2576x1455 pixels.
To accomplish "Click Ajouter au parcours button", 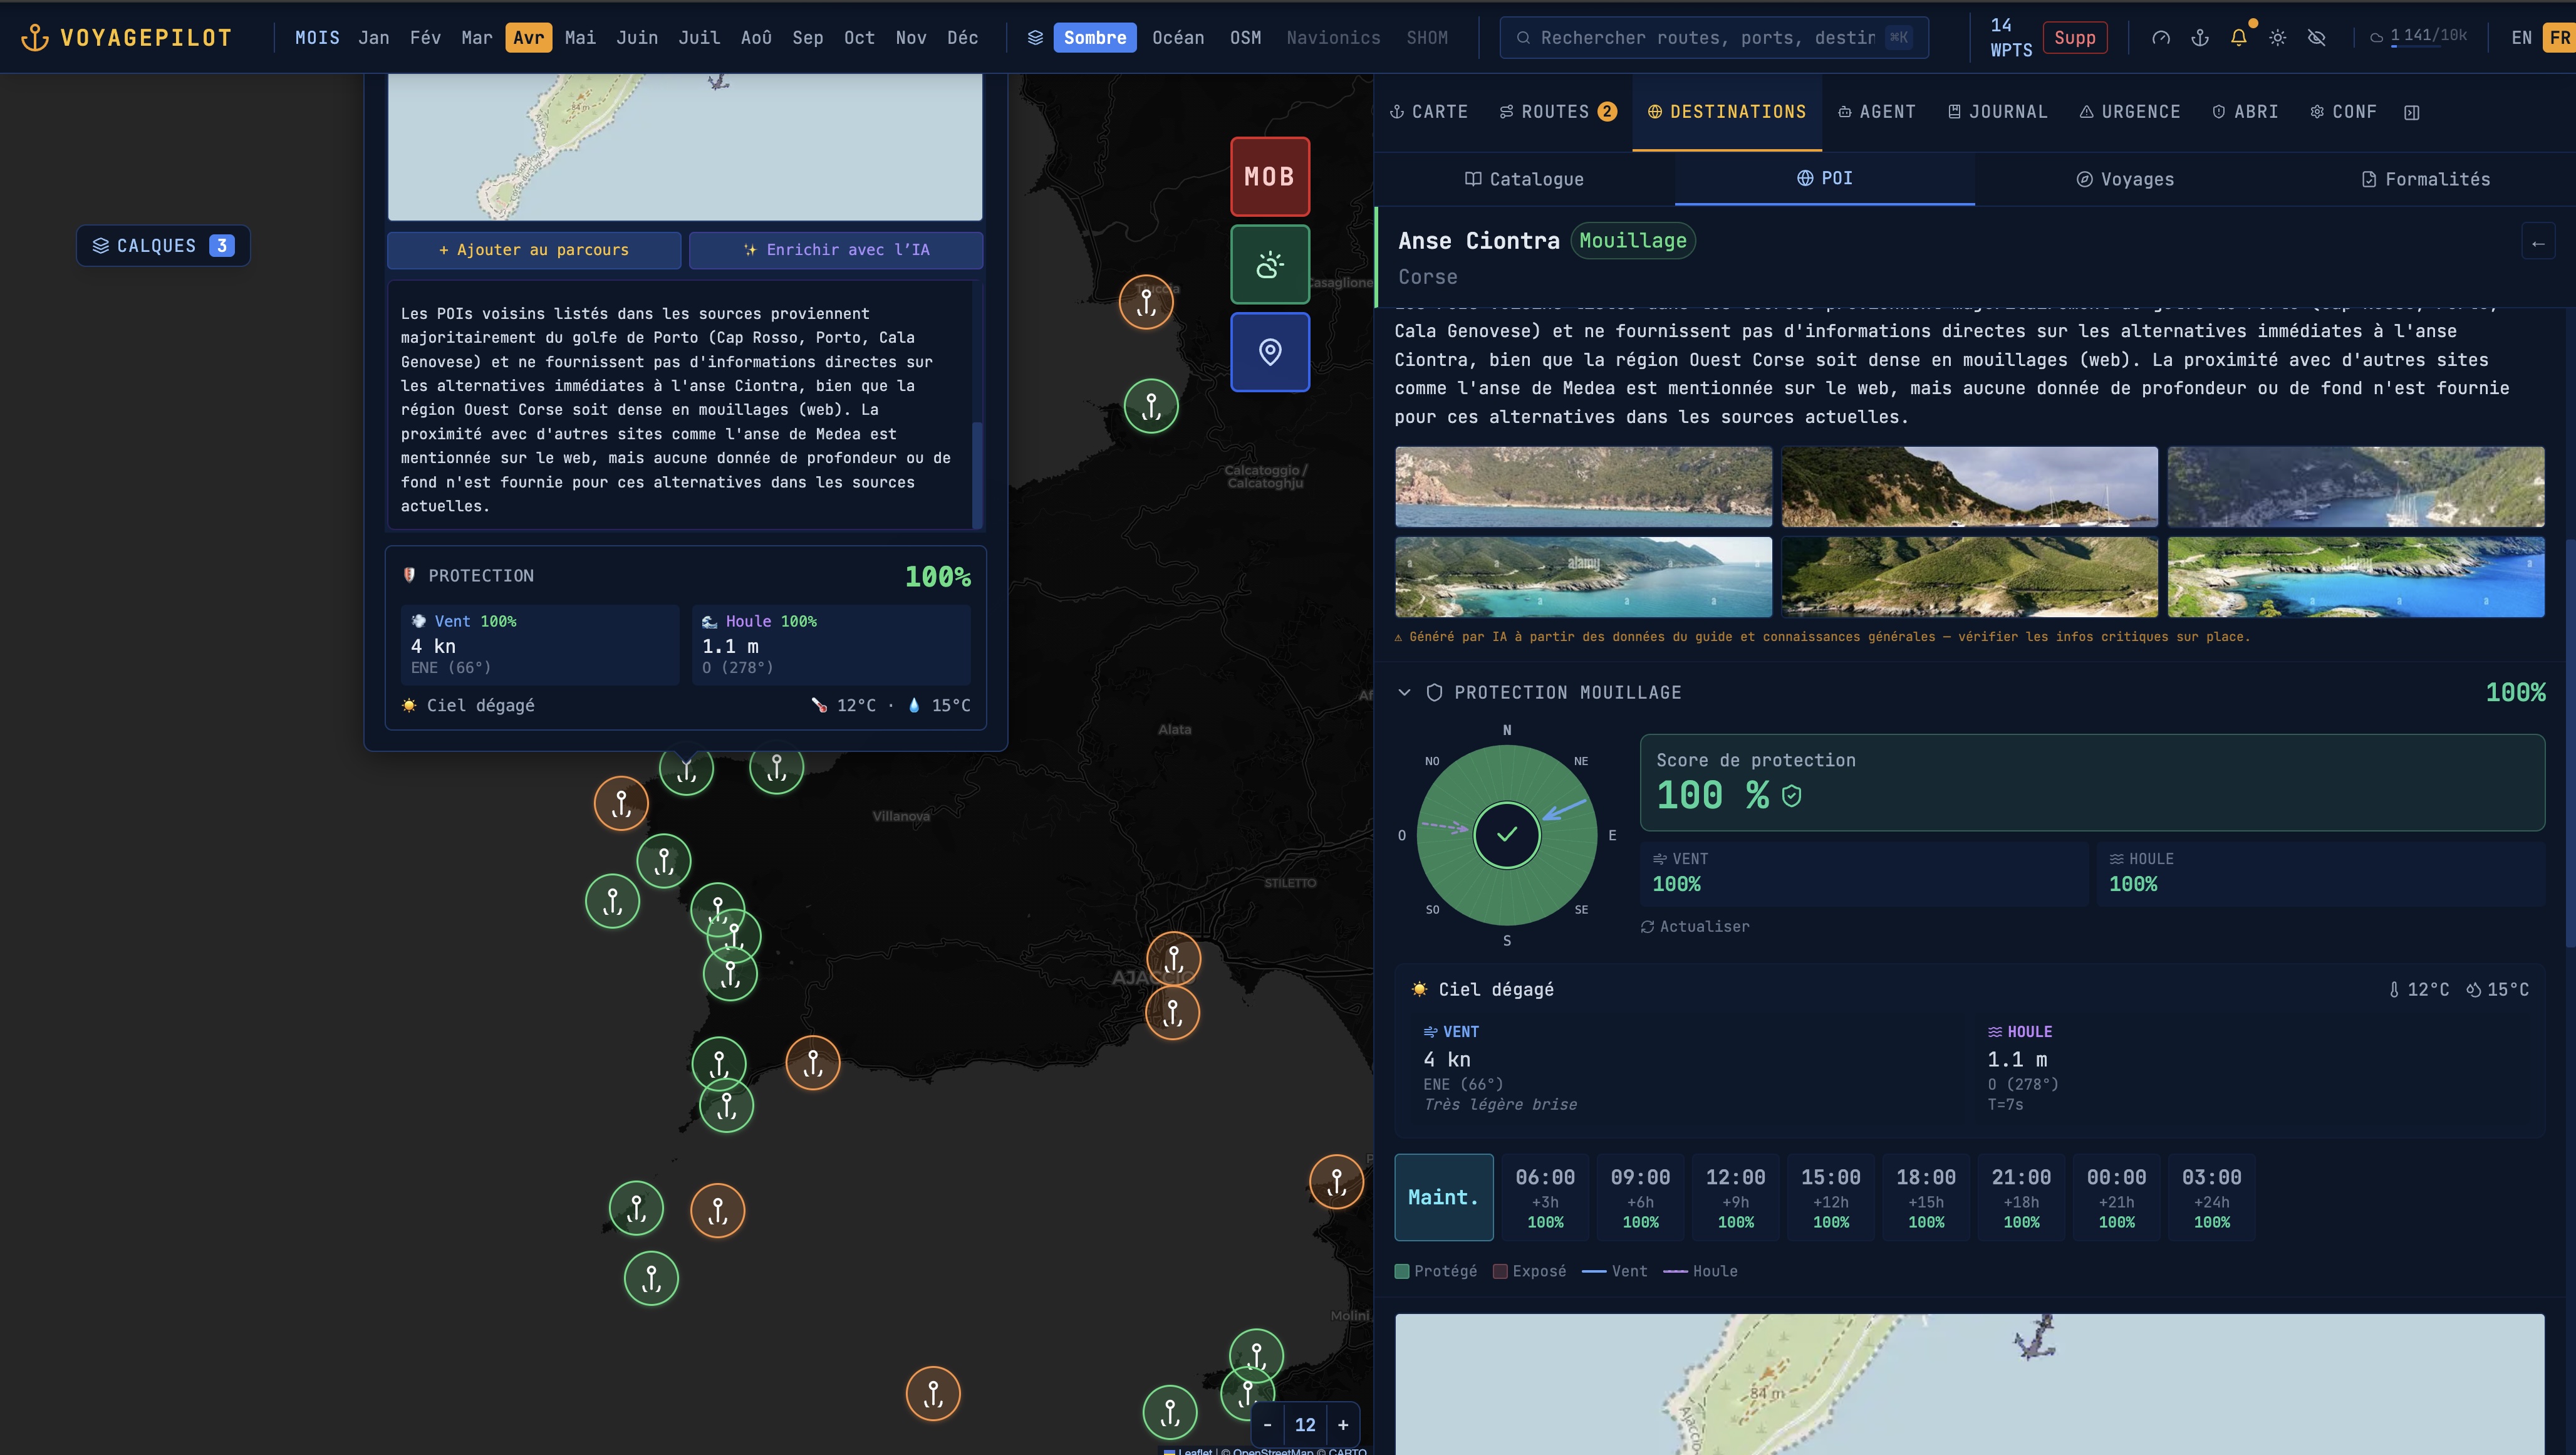I will [x=534, y=250].
